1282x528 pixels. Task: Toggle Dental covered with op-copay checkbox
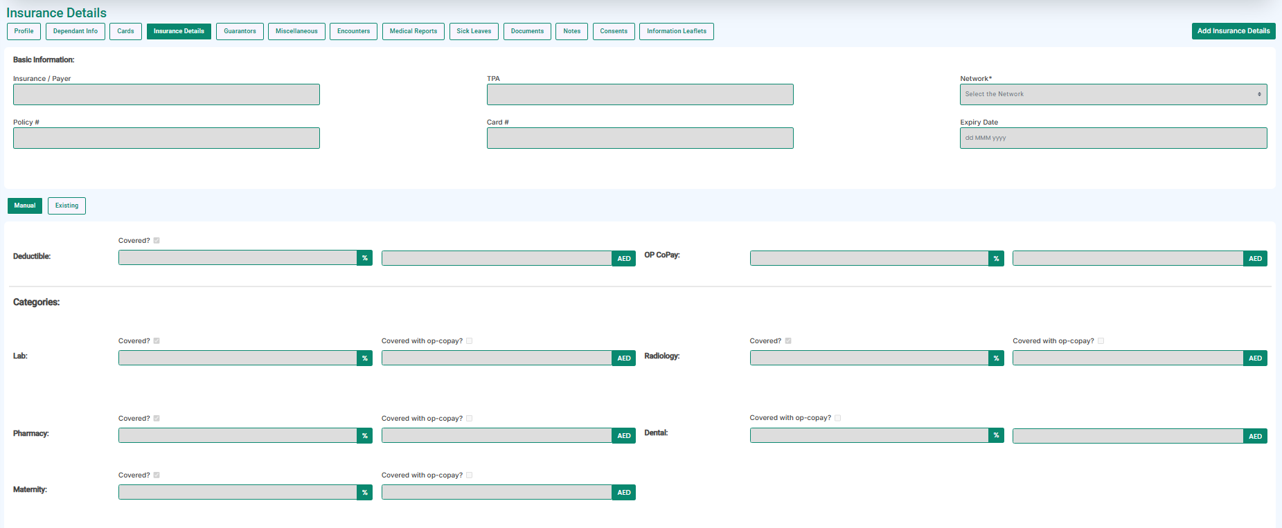[838, 418]
